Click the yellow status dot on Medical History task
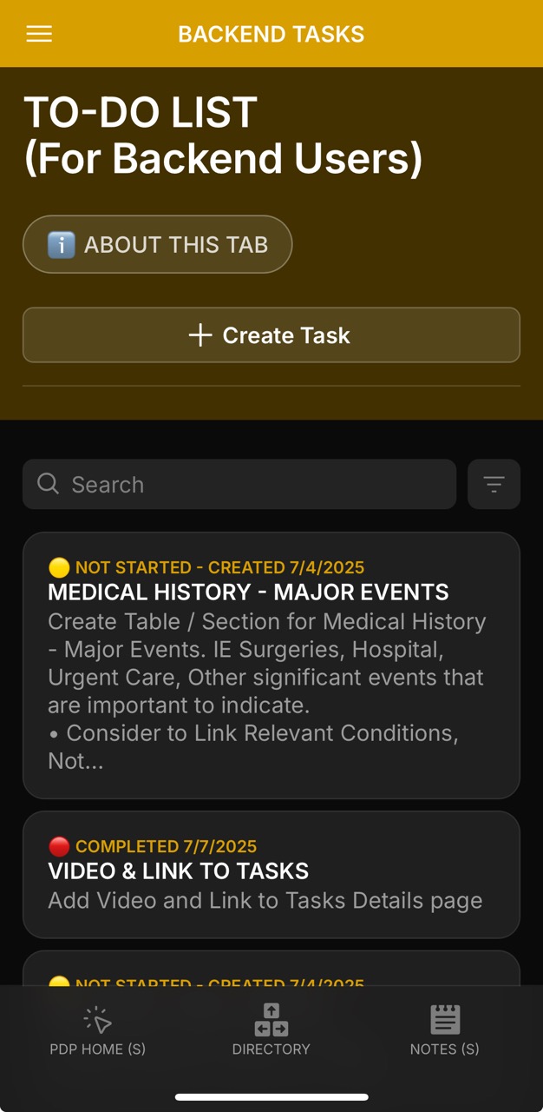 tap(57, 567)
